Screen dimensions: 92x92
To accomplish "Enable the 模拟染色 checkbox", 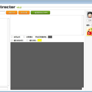I will tap(27, 40).
